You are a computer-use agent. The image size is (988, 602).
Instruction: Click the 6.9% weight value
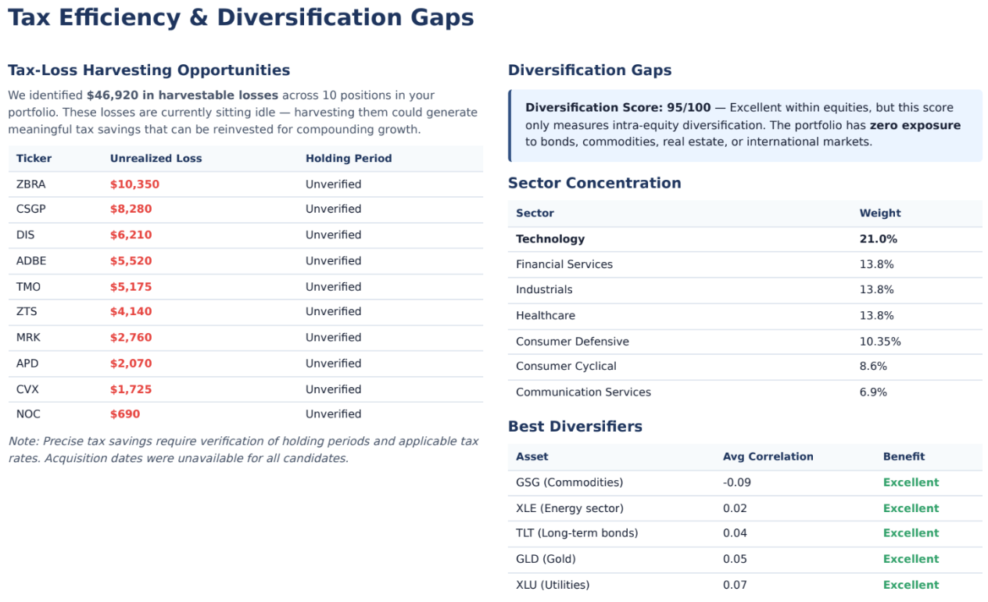tap(874, 392)
